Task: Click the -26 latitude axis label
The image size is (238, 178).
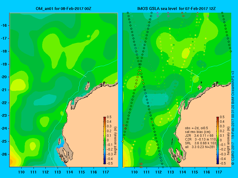Action: pos(4,154)
